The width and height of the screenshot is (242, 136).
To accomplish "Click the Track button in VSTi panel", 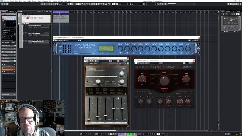I will coord(226,31).
